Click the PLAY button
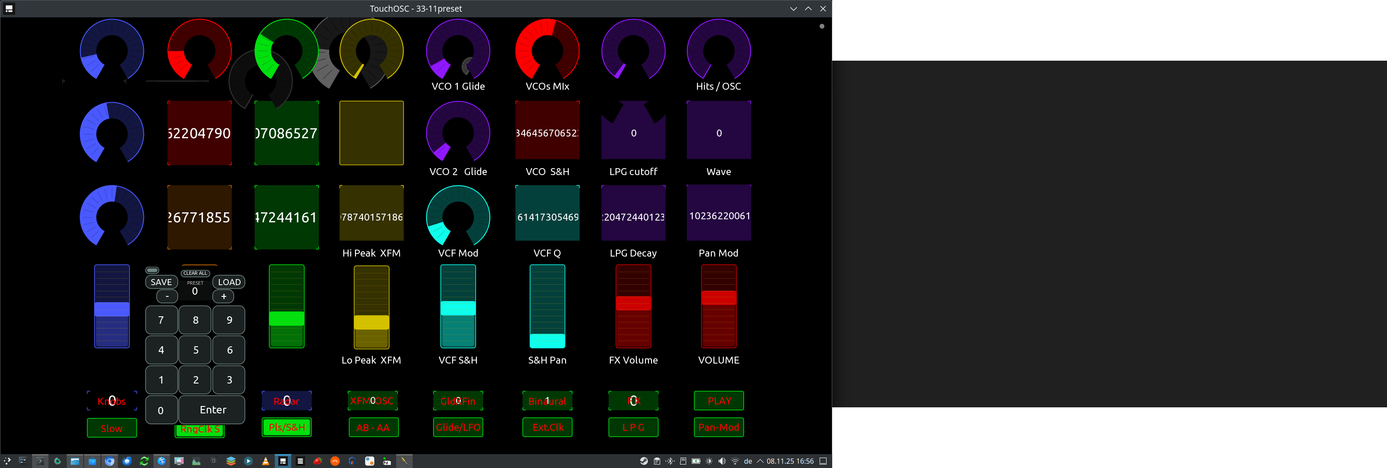The height and width of the screenshot is (468, 1387). click(719, 401)
